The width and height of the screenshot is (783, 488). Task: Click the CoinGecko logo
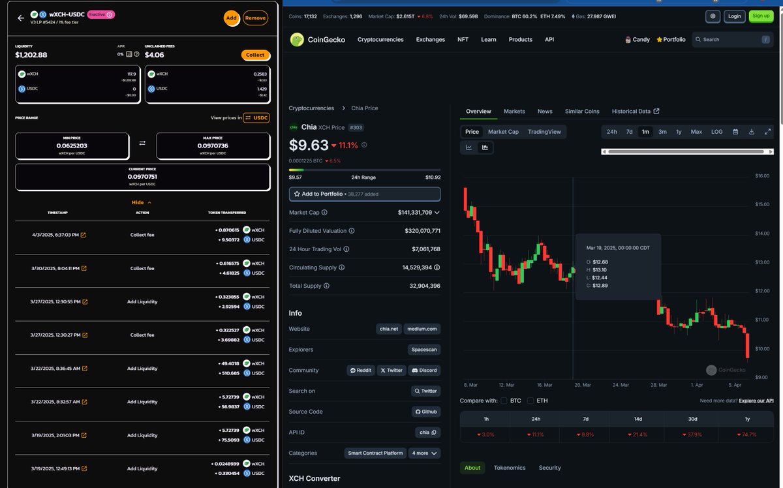(x=318, y=39)
